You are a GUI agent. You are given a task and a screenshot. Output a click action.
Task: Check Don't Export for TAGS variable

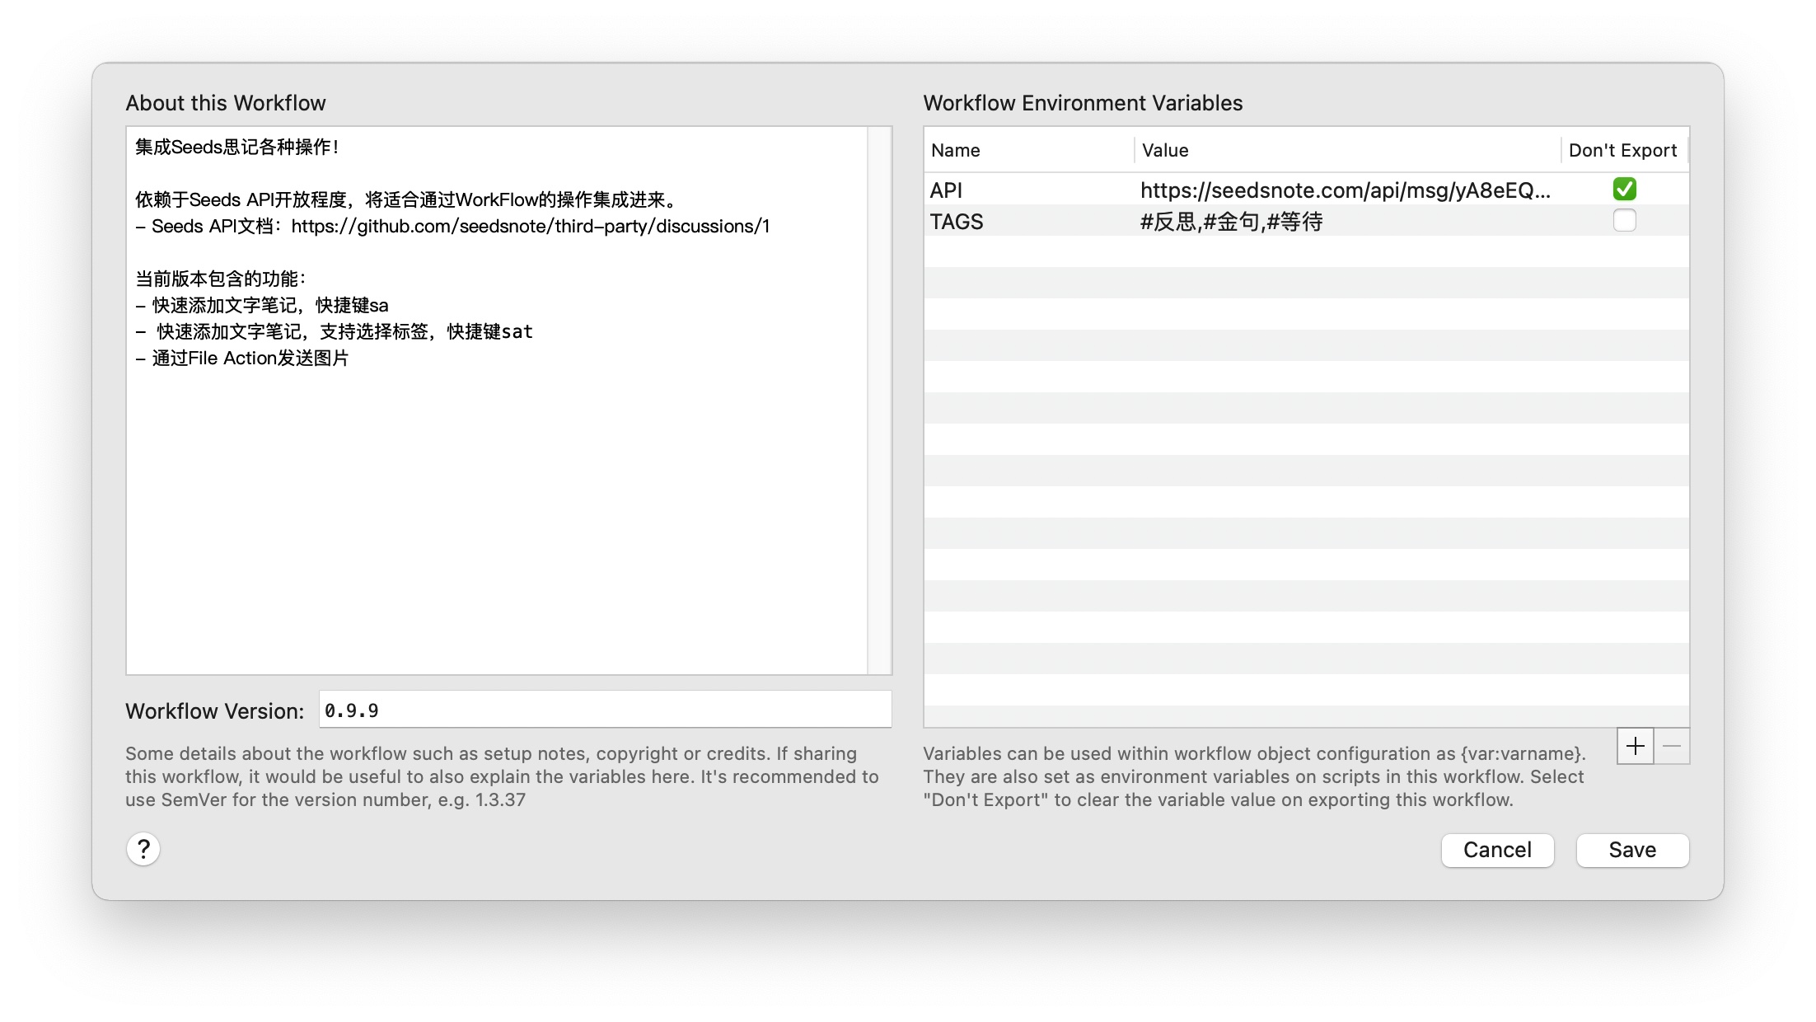tap(1624, 221)
